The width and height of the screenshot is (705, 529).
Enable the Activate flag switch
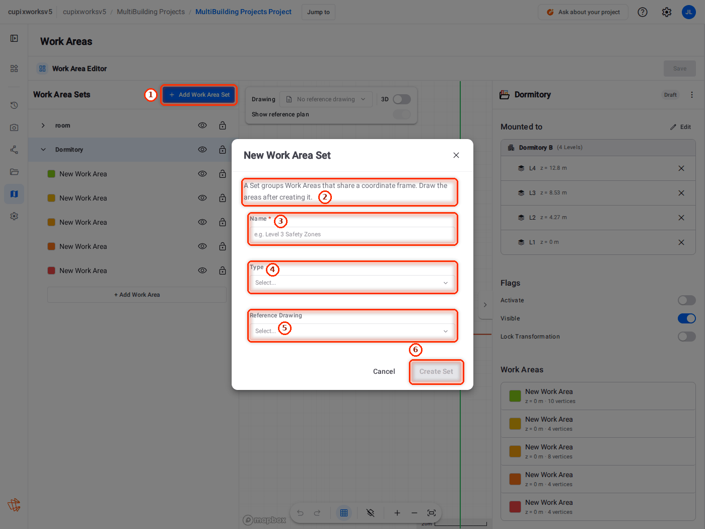pos(687,300)
